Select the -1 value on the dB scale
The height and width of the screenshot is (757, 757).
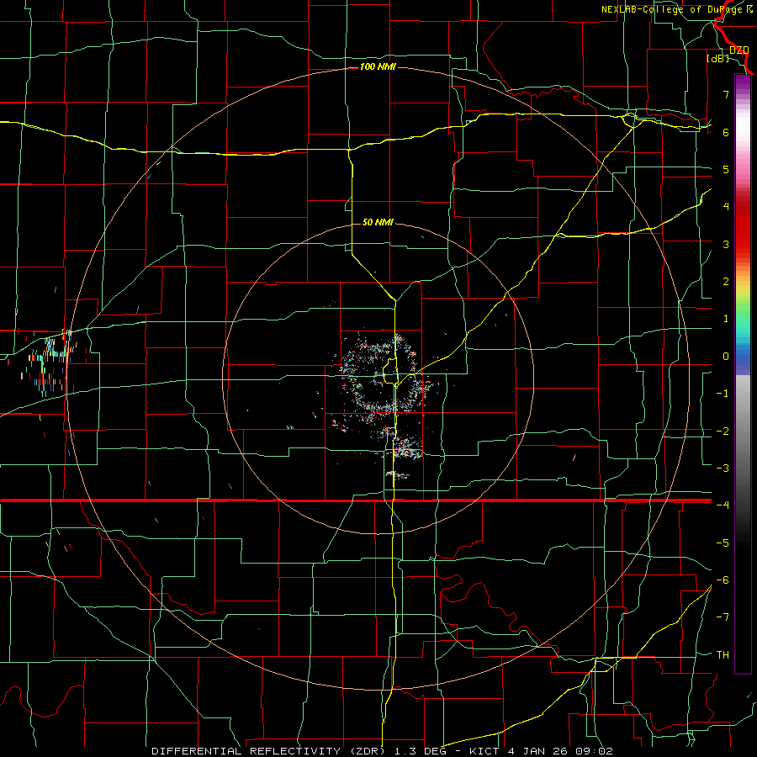(x=723, y=394)
